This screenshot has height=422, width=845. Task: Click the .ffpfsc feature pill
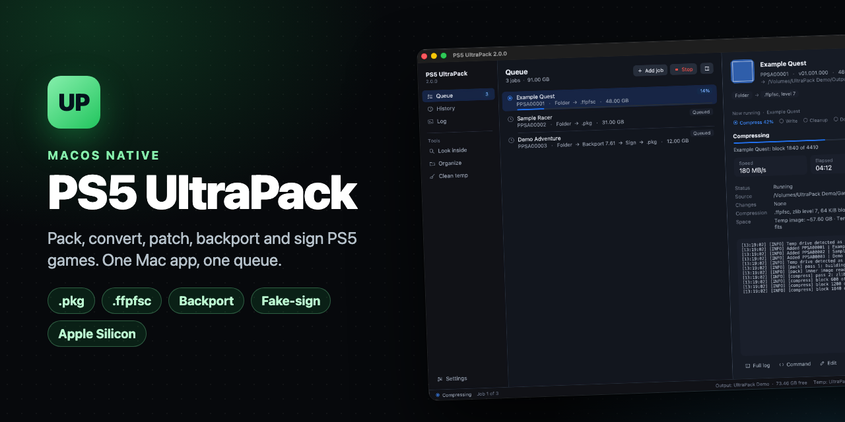click(132, 301)
